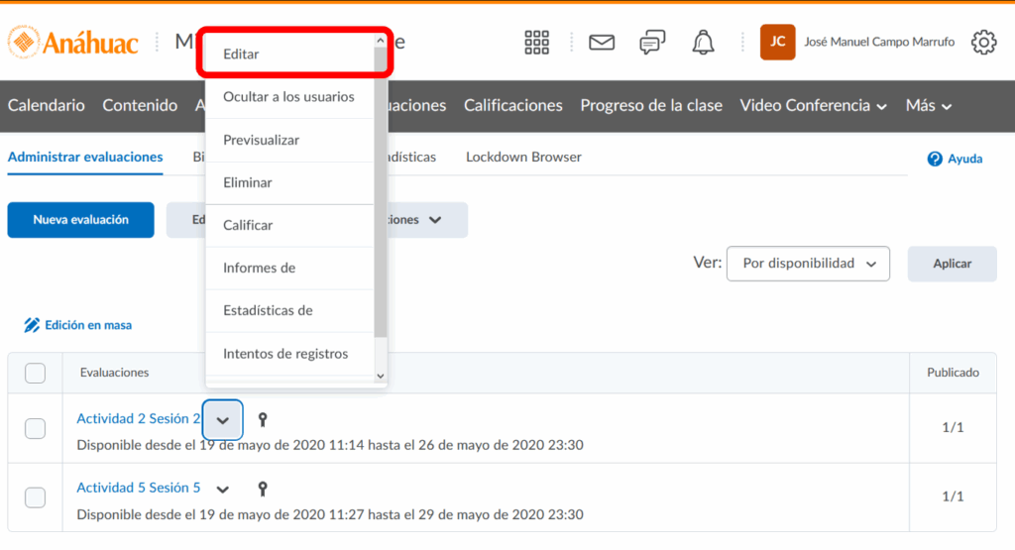Open the Lockdown Browser tab
This screenshot has height=550, width=1015.
[523, 157]
